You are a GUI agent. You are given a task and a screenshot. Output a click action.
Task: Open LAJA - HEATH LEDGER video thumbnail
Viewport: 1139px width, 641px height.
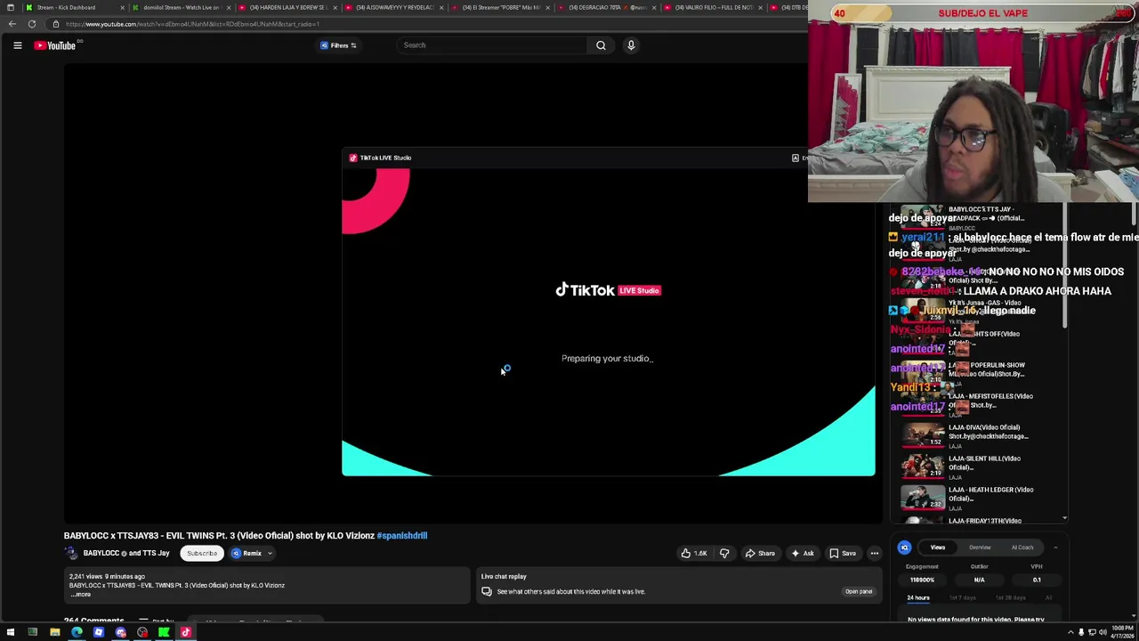[923, 498]
